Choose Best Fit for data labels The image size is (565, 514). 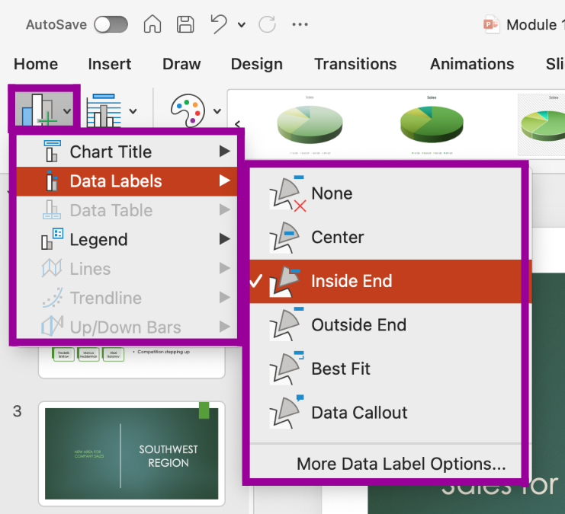385,369
